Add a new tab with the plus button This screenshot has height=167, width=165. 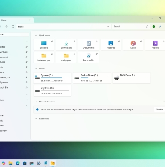click(x=37, y=20)
